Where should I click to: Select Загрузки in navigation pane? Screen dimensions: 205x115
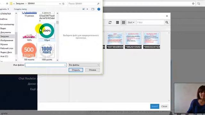(x=4, y=36)
